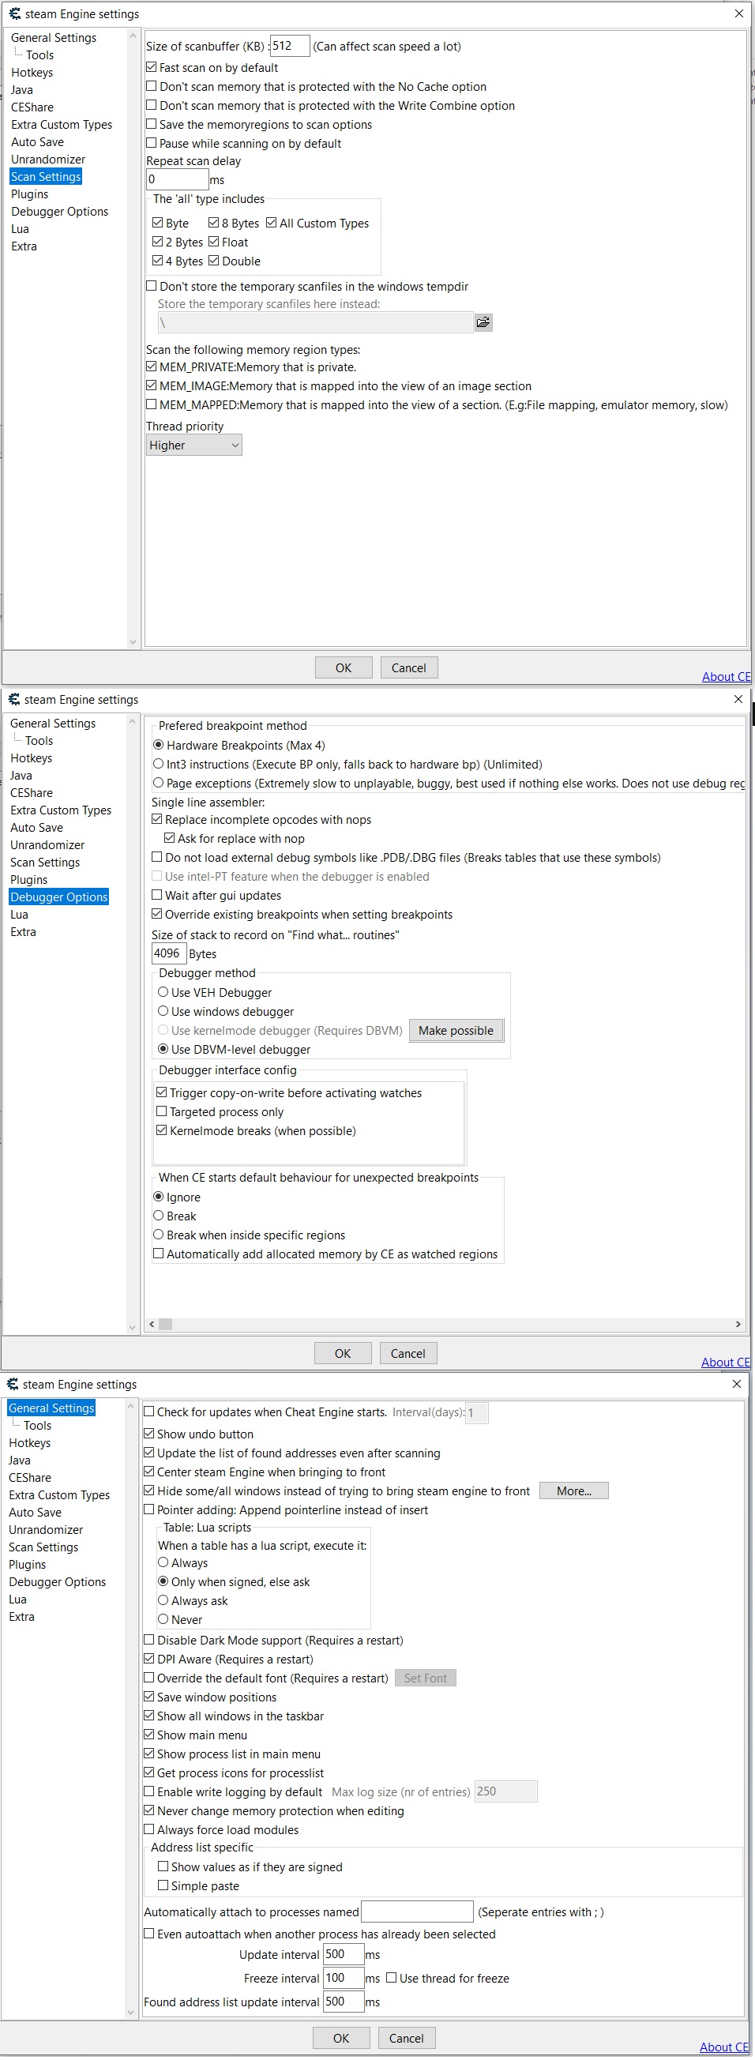Select Never for Lua script execution

point(163,1620)
